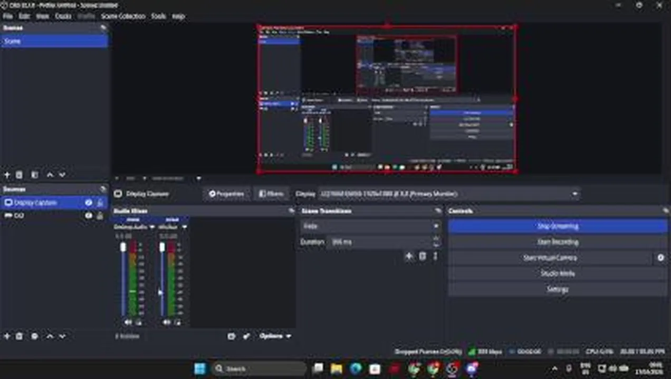
Task: Open the Docks menu
Action: (x=63, y=16)
